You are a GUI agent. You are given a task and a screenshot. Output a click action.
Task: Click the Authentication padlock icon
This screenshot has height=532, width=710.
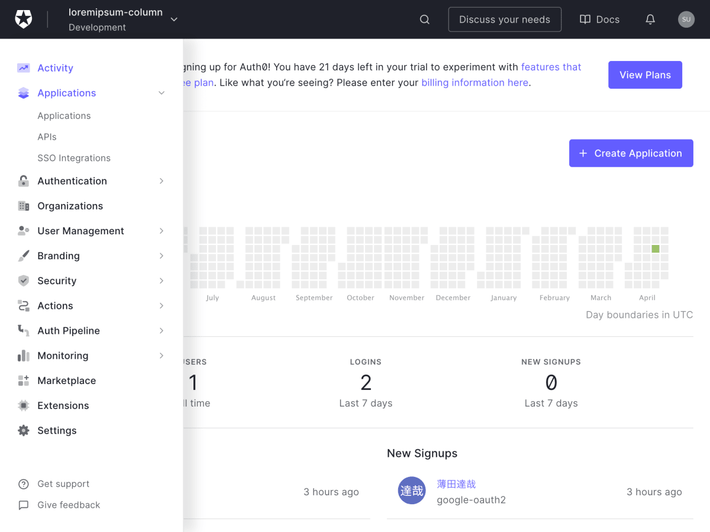tap(24, 181)
